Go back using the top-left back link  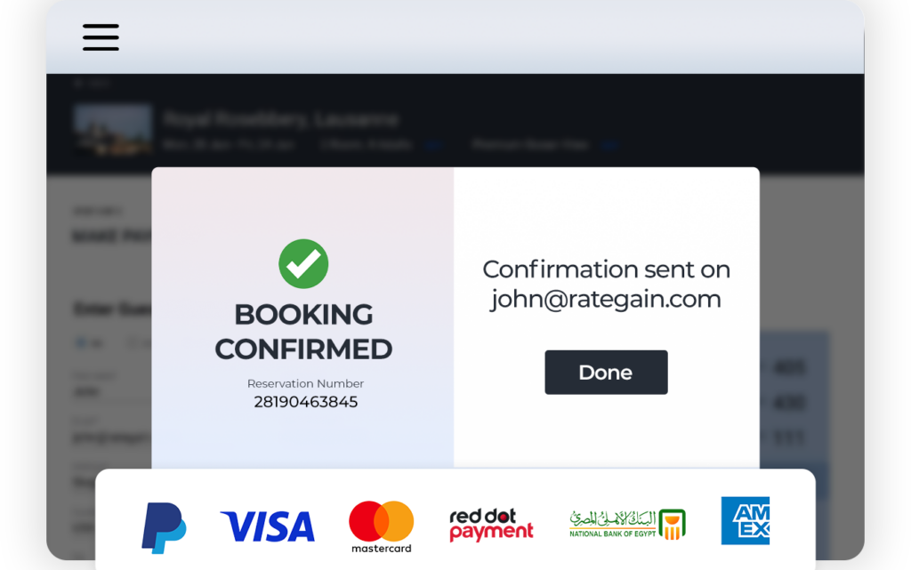coord(93,84)
